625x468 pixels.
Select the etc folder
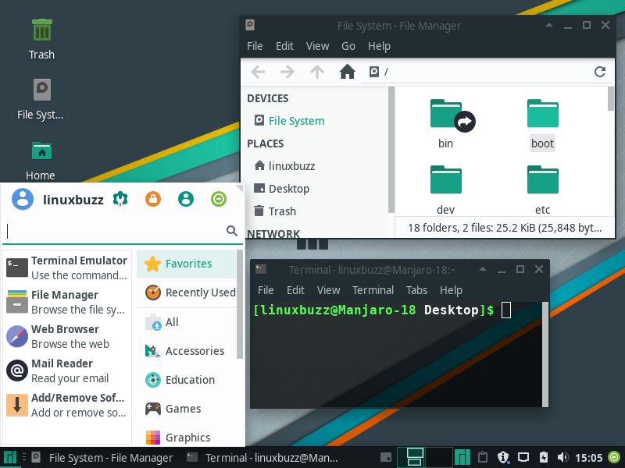(x=542, y=180)
